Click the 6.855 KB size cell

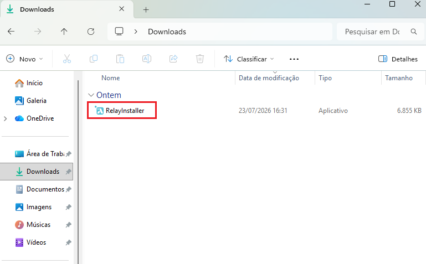coord(409,111)
